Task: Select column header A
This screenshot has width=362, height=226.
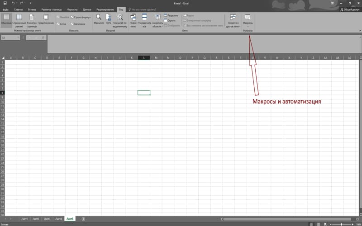Action: point(11,58)
